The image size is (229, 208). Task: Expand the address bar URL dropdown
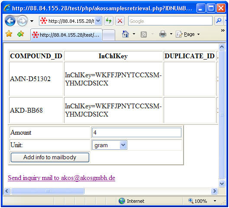(x=98, y=21)
